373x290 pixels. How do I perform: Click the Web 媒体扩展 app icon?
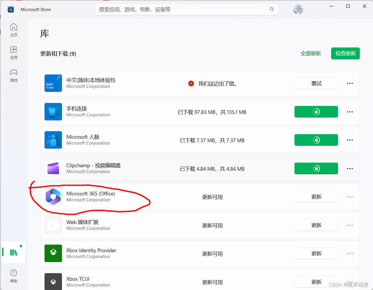(53, 225)
